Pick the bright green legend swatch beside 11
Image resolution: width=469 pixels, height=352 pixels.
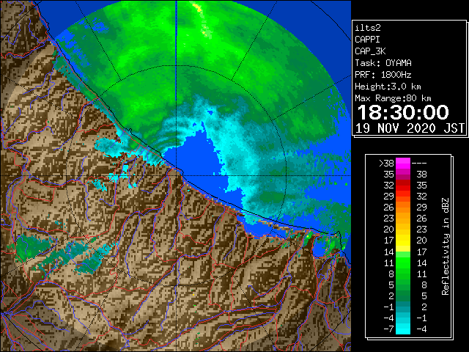tap(403, 263)
